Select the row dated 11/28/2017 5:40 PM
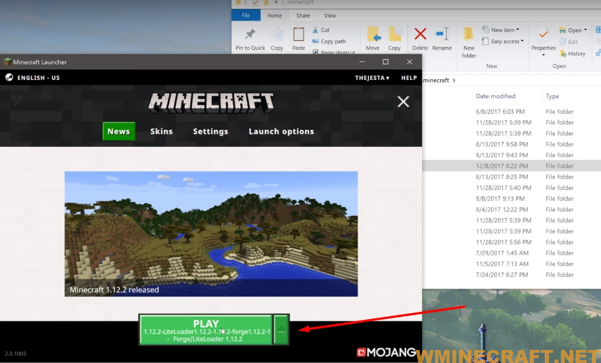The width and height of the screenshot is (601, 363). tap(511, 187)
